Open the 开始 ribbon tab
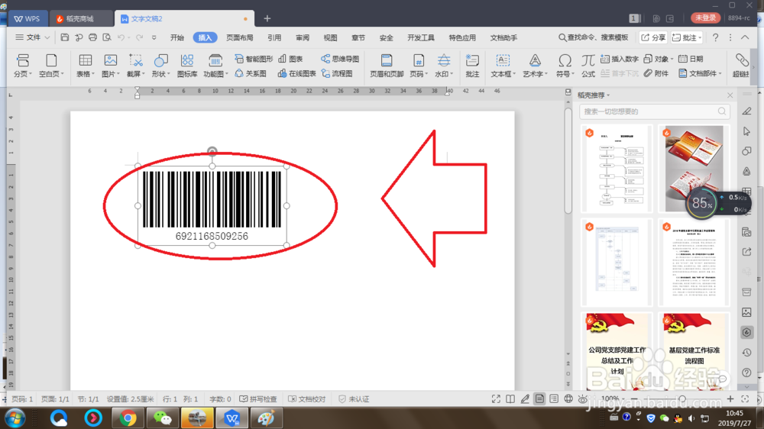Viewport: 764px width, 429px height. (177, 37)
